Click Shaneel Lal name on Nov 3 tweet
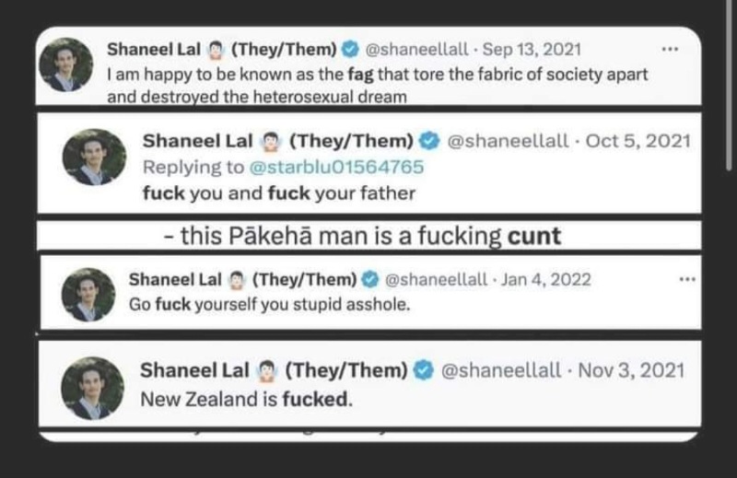737x478 pixels. point(194,370)
